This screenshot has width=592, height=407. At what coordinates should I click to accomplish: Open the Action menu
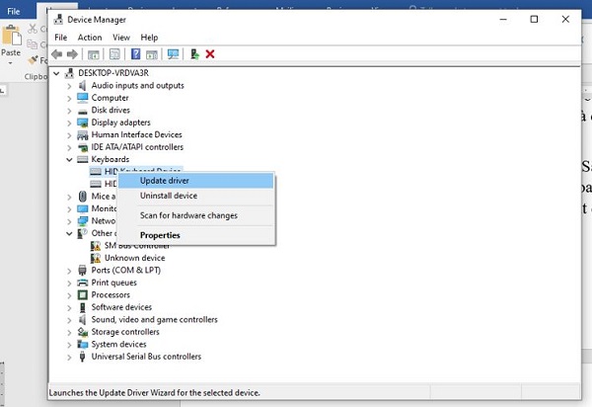(90, 38)
